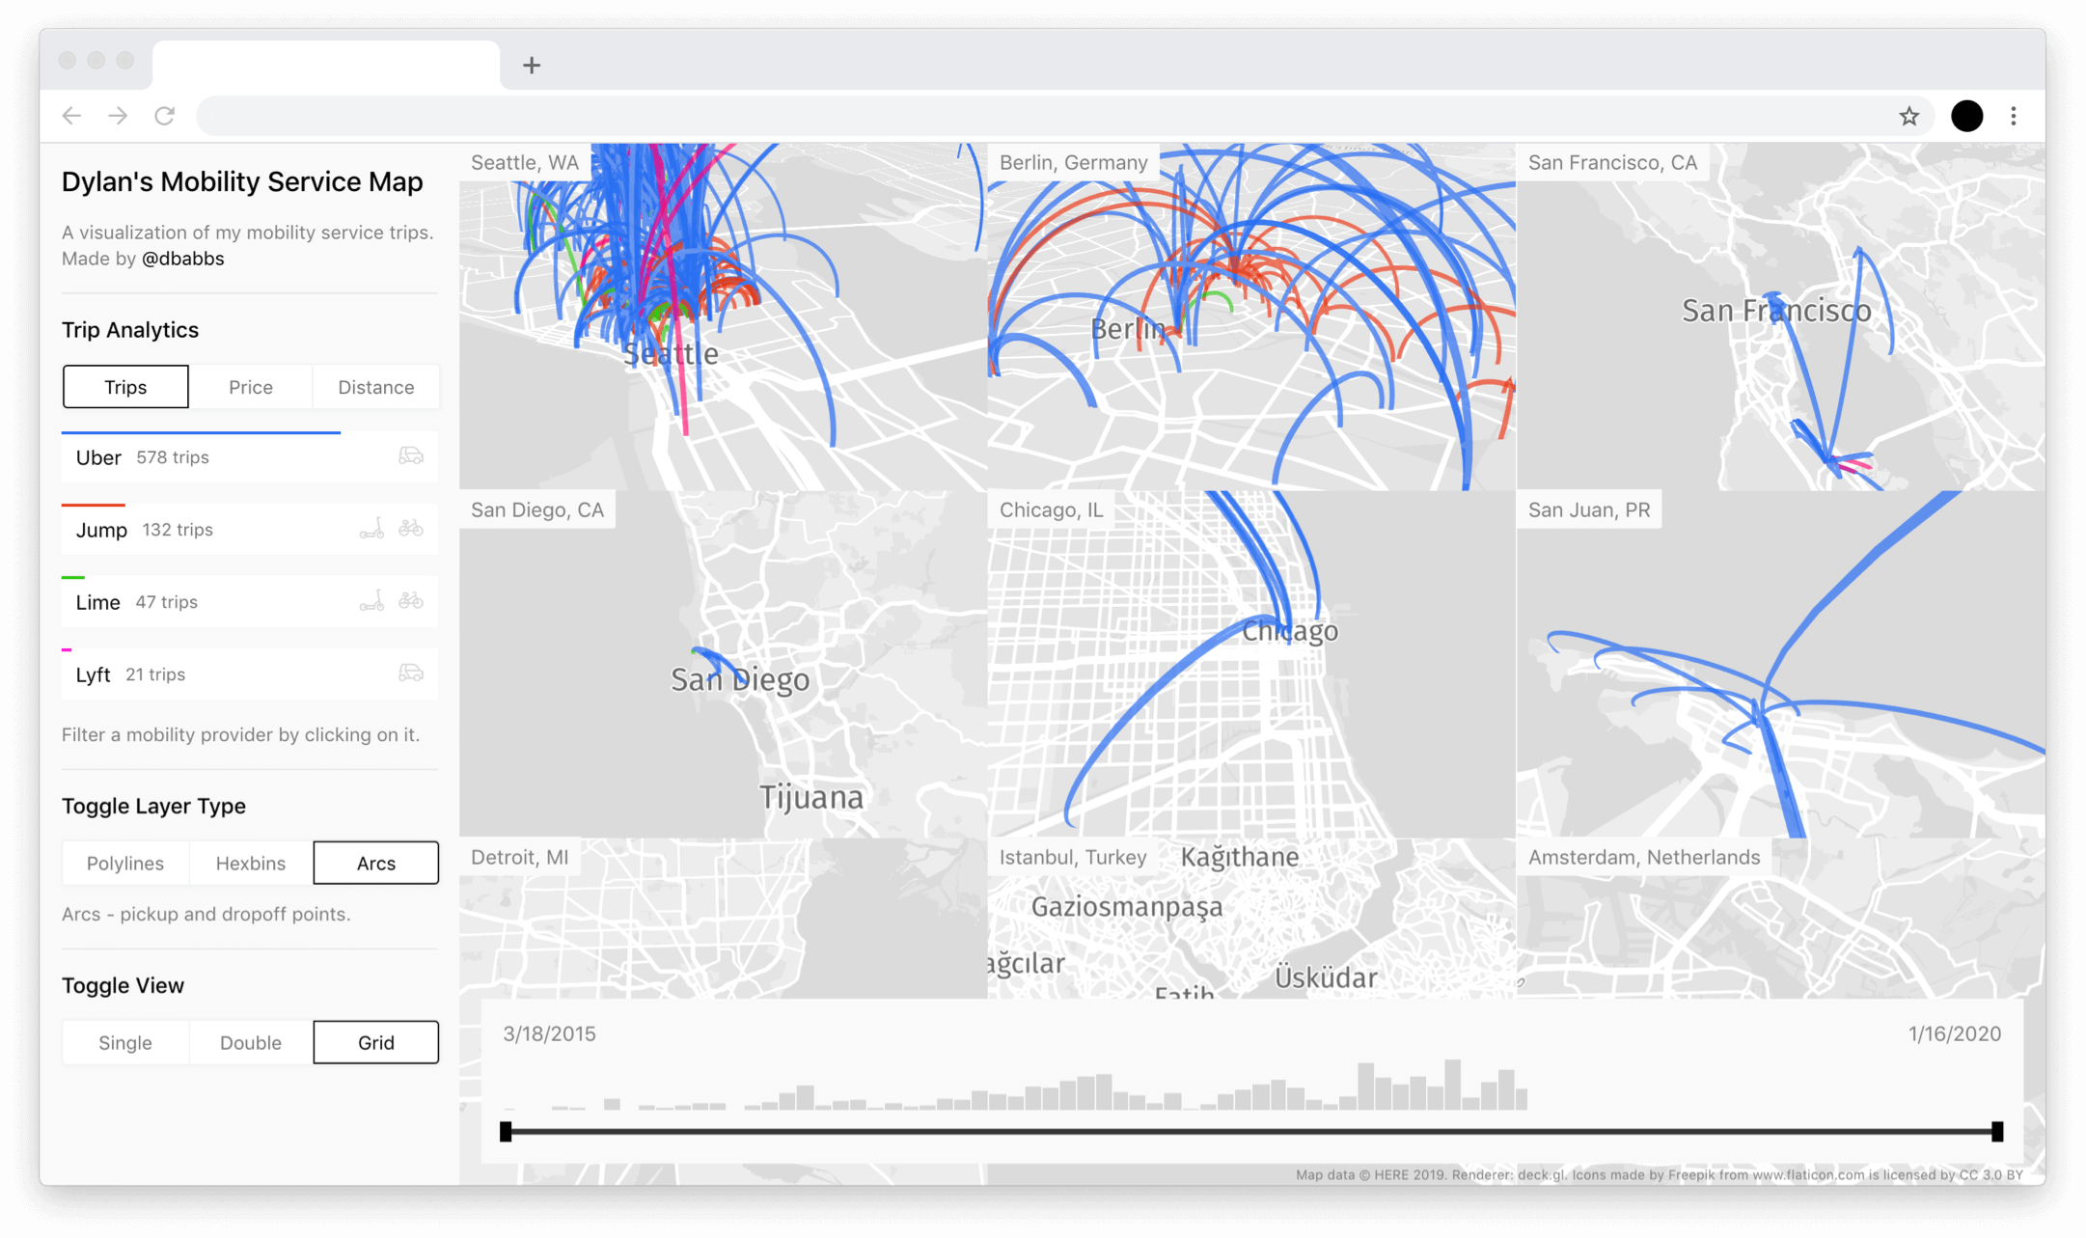Click the date range slider track

(x=1251, y=1132)
